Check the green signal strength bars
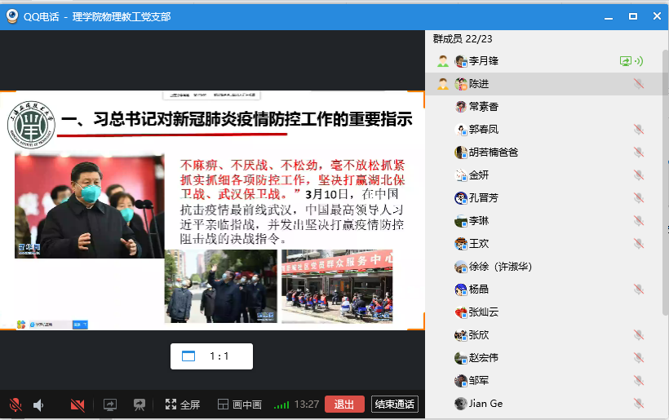Image resolution: width=669 pixels, height=420 pixels. [x=281, y=405]
